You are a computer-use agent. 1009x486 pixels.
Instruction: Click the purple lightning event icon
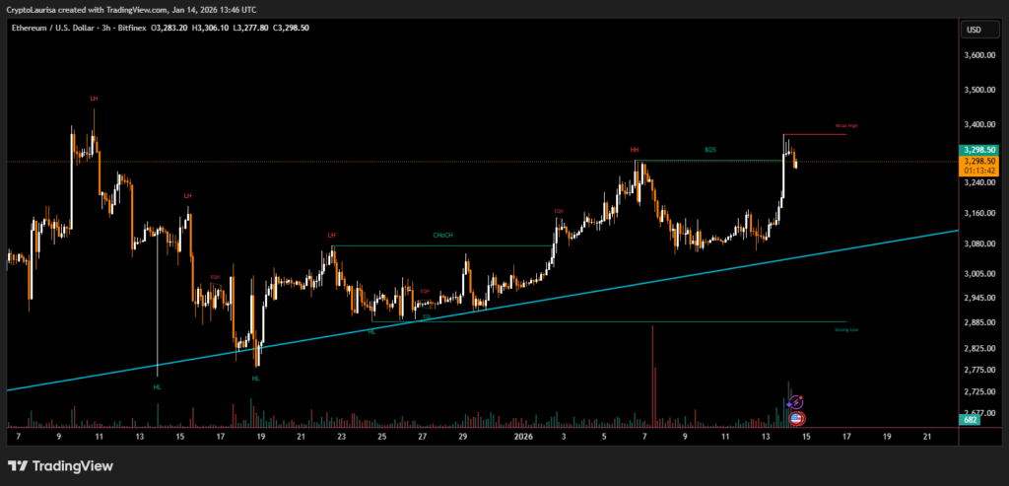pyautogui.click(x=797, y=403)
